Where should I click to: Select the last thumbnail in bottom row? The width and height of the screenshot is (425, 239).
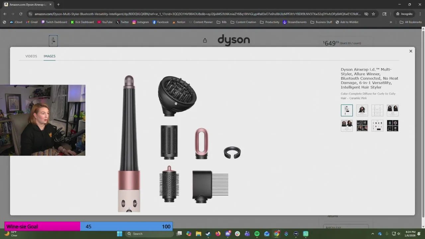click(392, 126)
